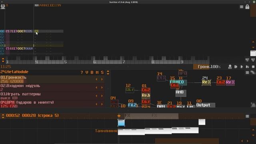
Task: Adjust the 01.Громкость 256 controller bar
Action: [52, 79]
